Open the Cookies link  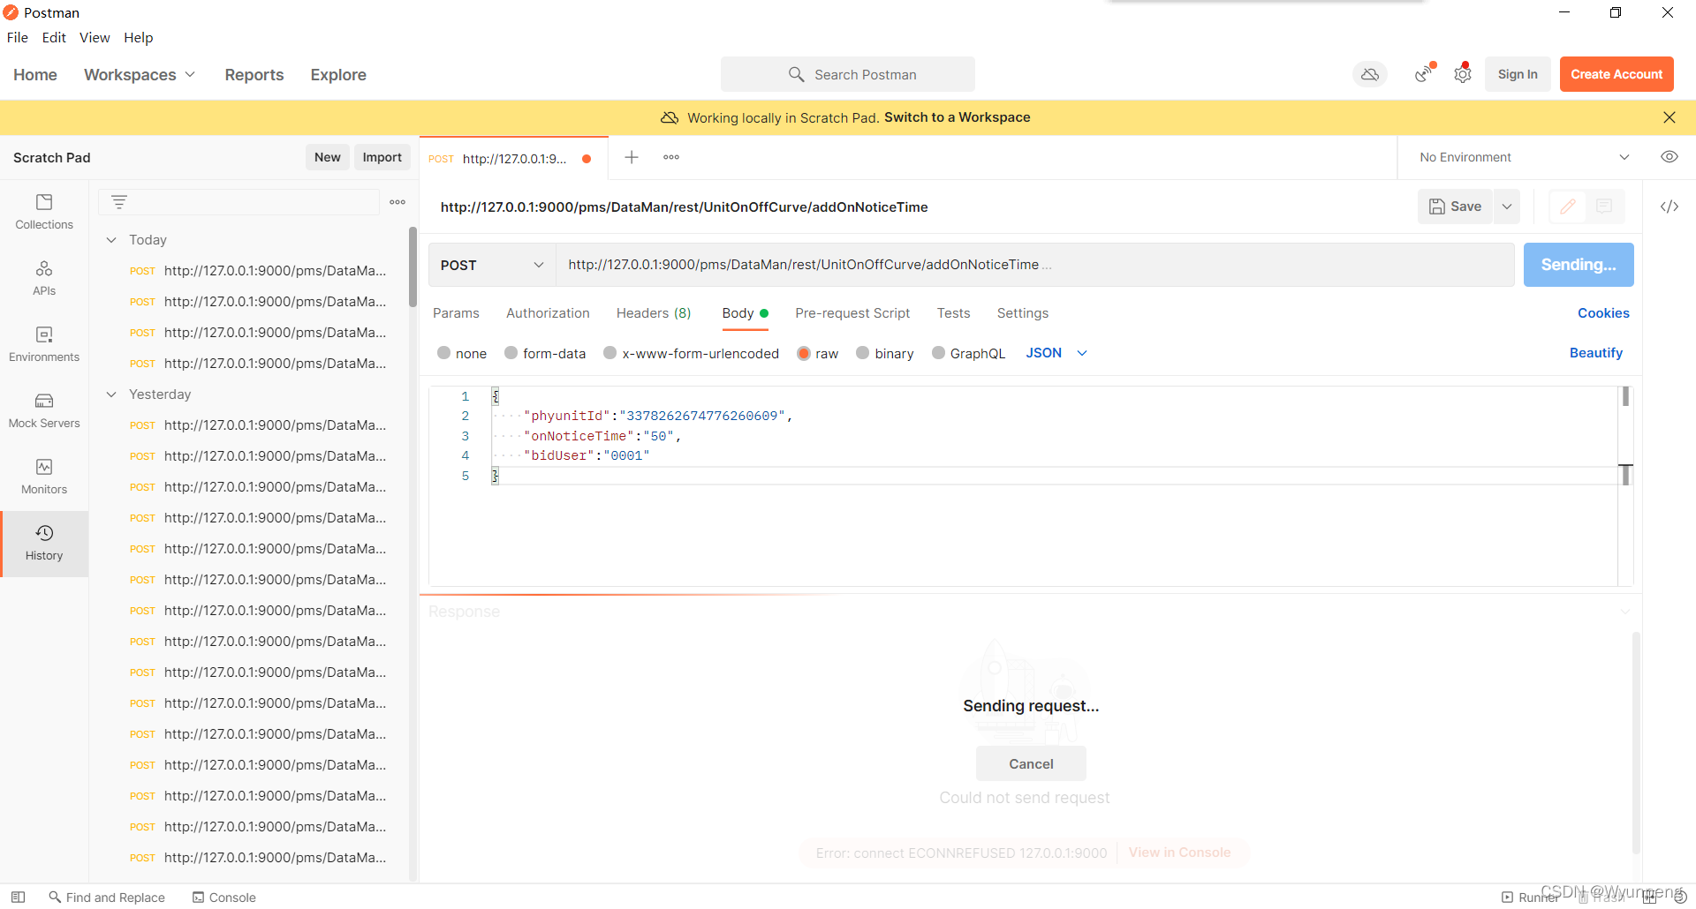[1603, 313]
